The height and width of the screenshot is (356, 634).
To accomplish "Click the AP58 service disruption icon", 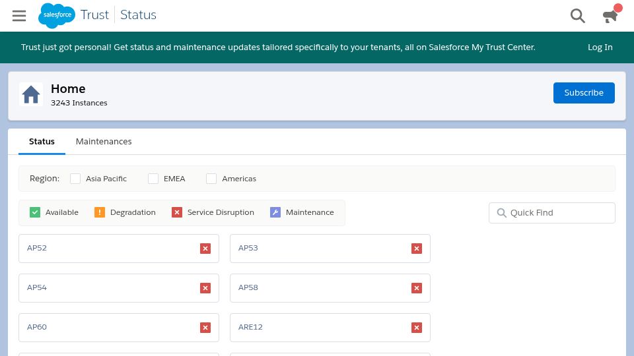I will point(417,288).
